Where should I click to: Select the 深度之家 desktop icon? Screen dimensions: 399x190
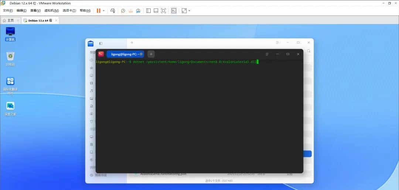coord(10,109)
